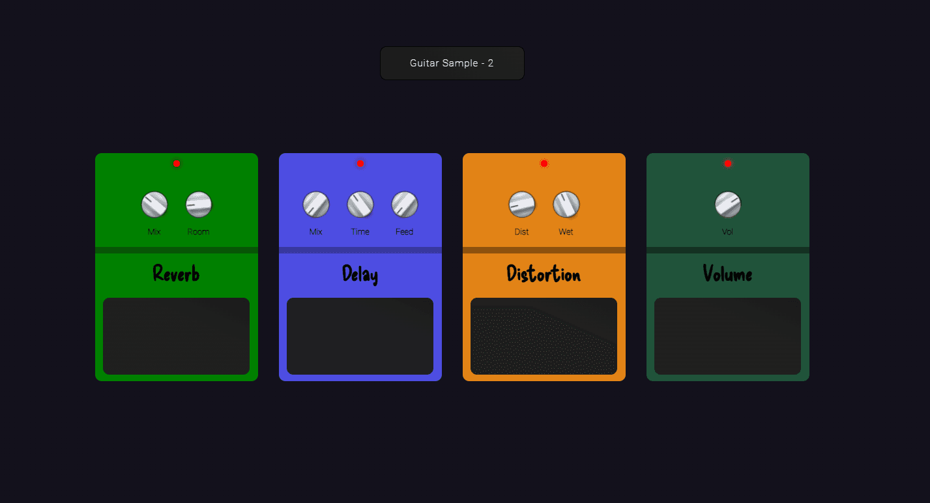Viewport: 930px width, 503px height.
Task: Toggle the Delay pedal LED indicator
Action: (360, 164)
